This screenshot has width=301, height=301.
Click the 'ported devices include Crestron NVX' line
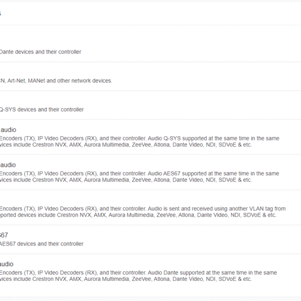pos(138,215)
